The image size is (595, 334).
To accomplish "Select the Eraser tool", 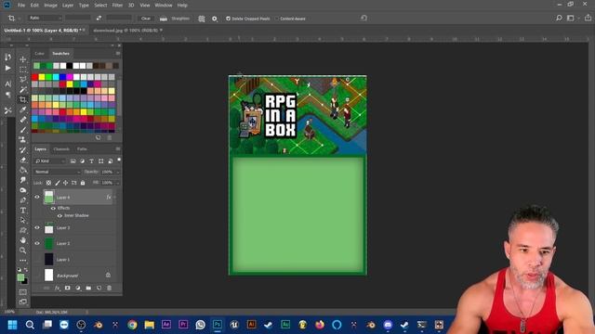I will (x=22, y=160).
